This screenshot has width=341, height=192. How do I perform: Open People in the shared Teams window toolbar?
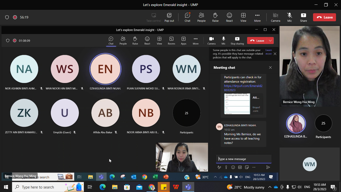coord(123,40)
